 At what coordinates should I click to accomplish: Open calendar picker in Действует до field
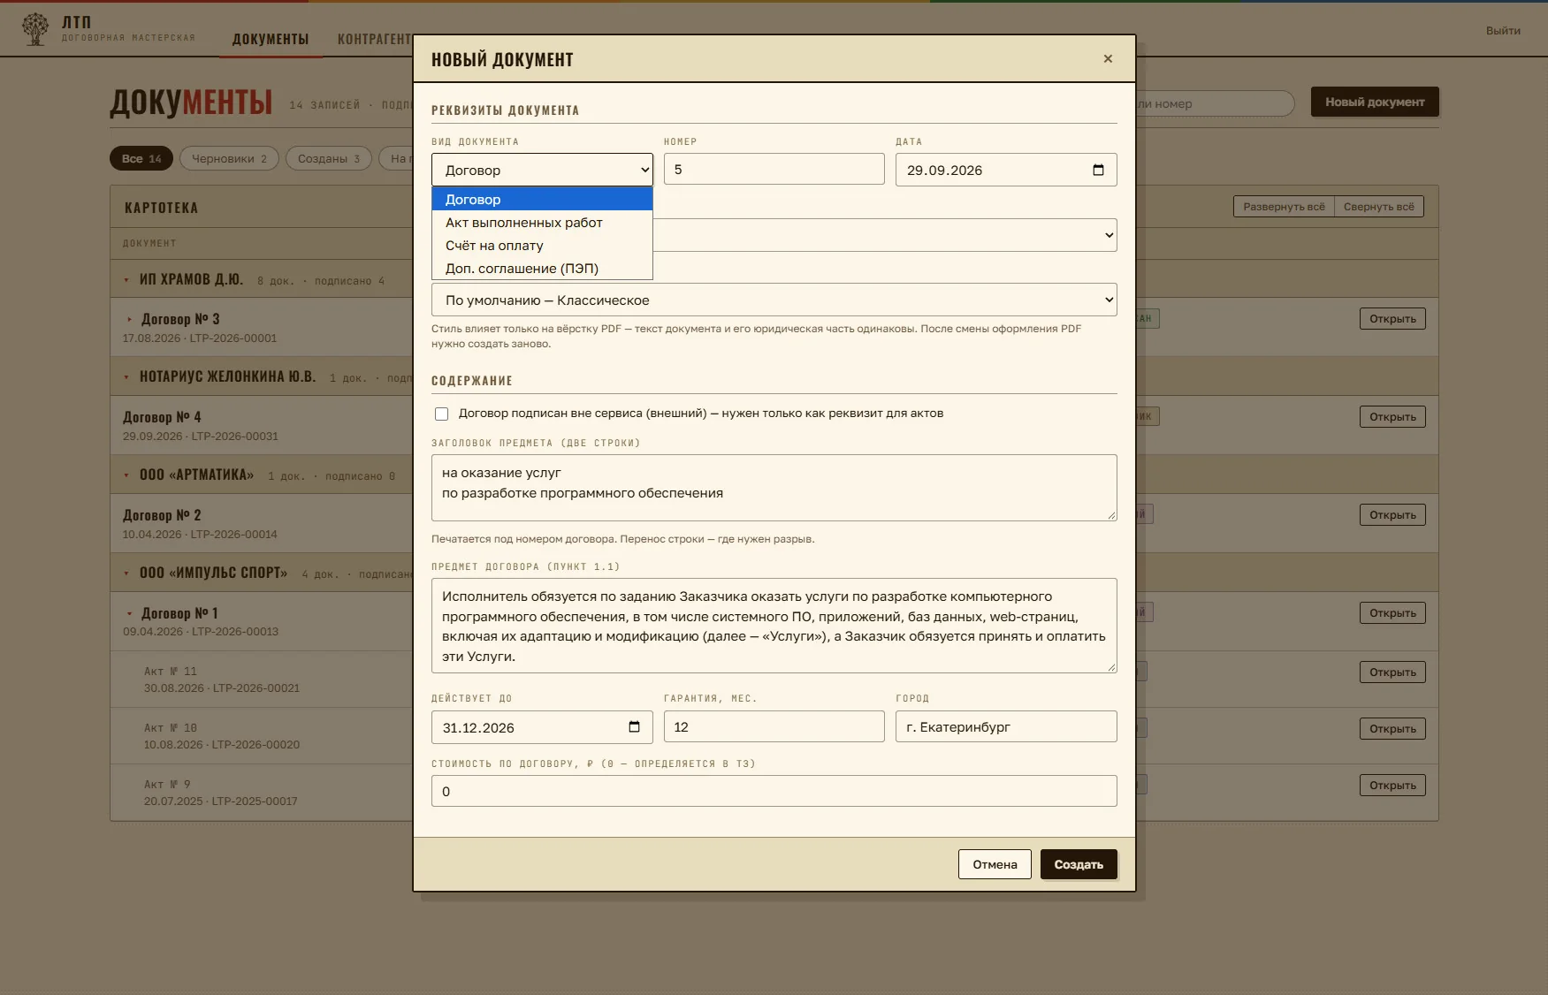[x=634, y=727]
